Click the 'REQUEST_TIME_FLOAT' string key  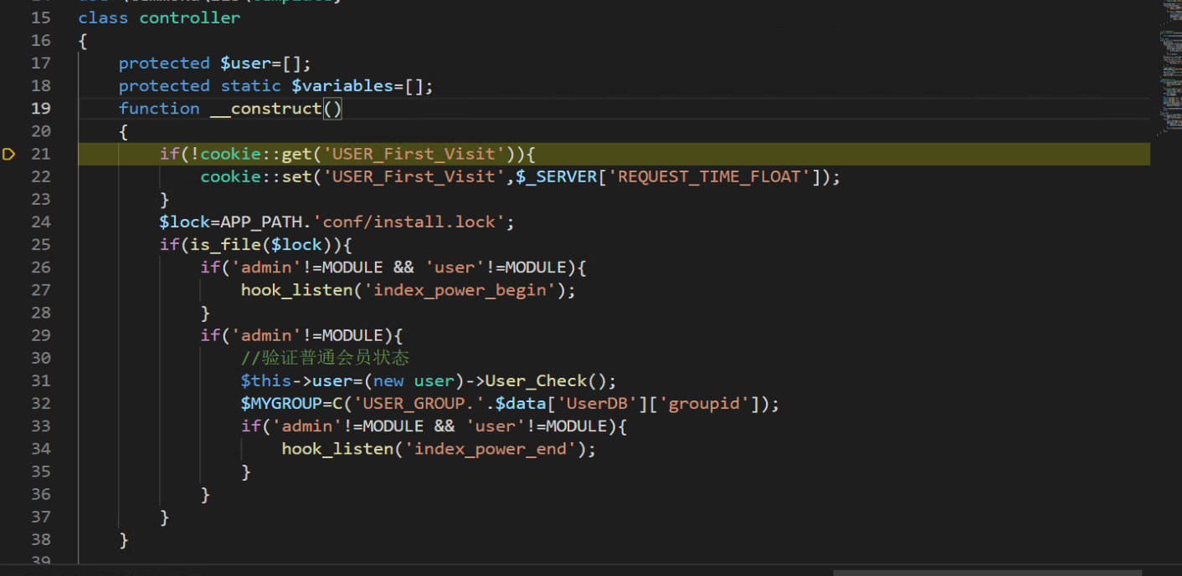point(709,176)
